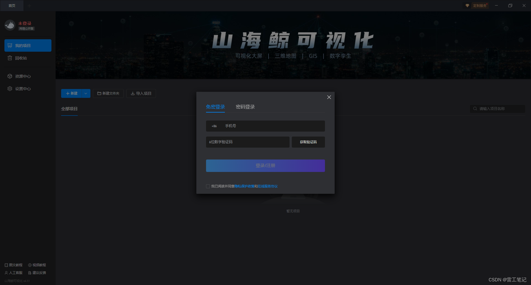Focus the project name search field

[497, 109]
